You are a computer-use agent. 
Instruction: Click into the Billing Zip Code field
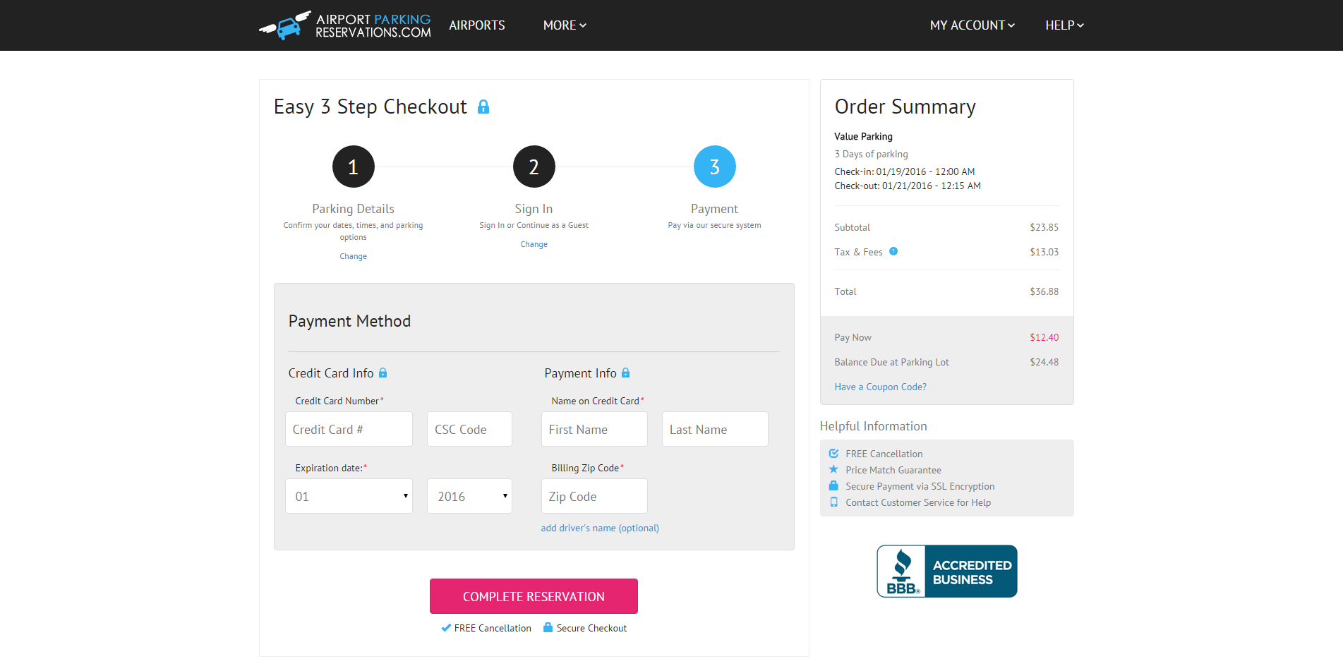[x=594, y=496]
